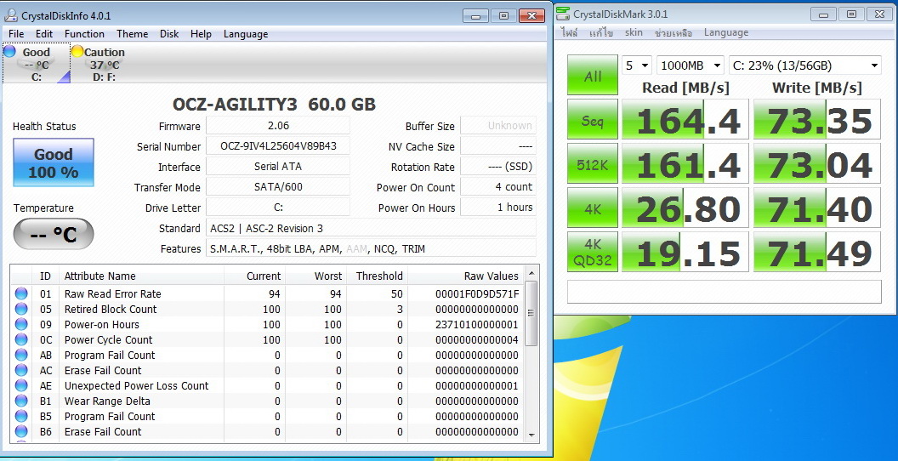Open the ไฟล์ menu in CrystalDiskMark
Viewport: 898px width, 461px height.
[x=569, y=32]
